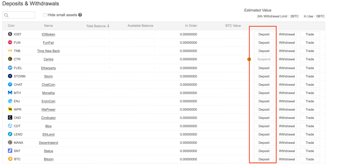339x164 pixels.
Task: Open the Cindicator name link
Action: pos(49,118)
